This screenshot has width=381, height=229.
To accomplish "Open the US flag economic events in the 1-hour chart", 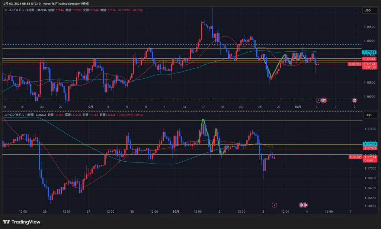I will coord(304,205).
